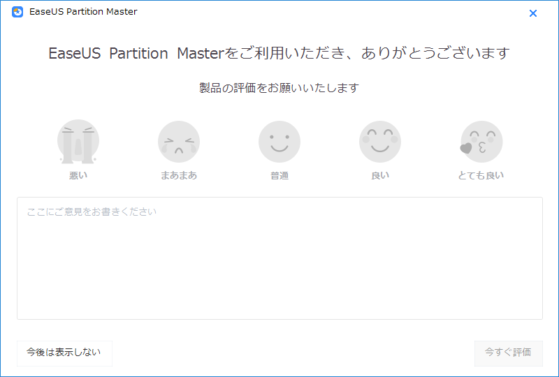Click the ここにご意見をお書きください placeholder text
Image resolution: width=559 pixels, height=377 pixels.
[92, 212]
